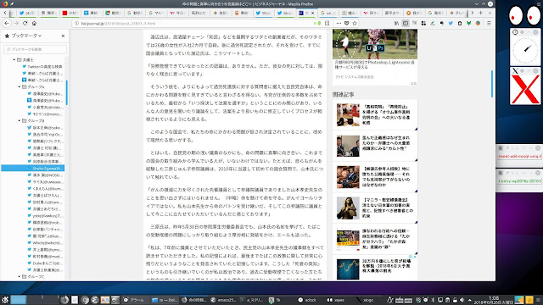Image resolution: width=543 pixels, height=305 pixels.
Task: Open the Firefox hamburger menu
Action: point(489,23)
